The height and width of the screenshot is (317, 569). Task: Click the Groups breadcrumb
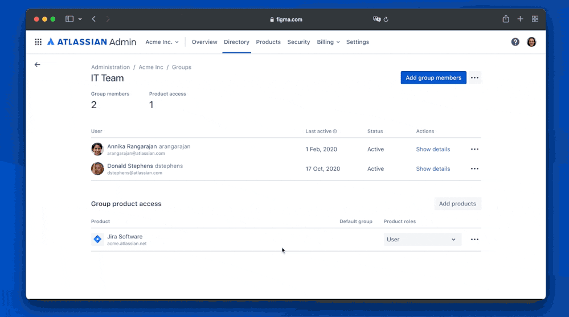[182, 67]
